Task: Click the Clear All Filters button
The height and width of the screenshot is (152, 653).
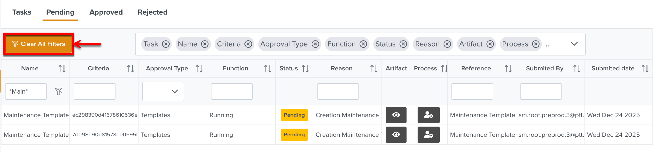Action: pyautogui.click(x=39, y=44)
